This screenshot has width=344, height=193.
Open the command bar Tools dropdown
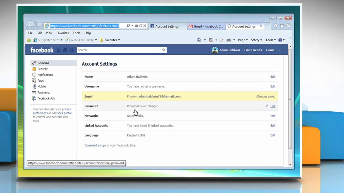click(271, 40)
